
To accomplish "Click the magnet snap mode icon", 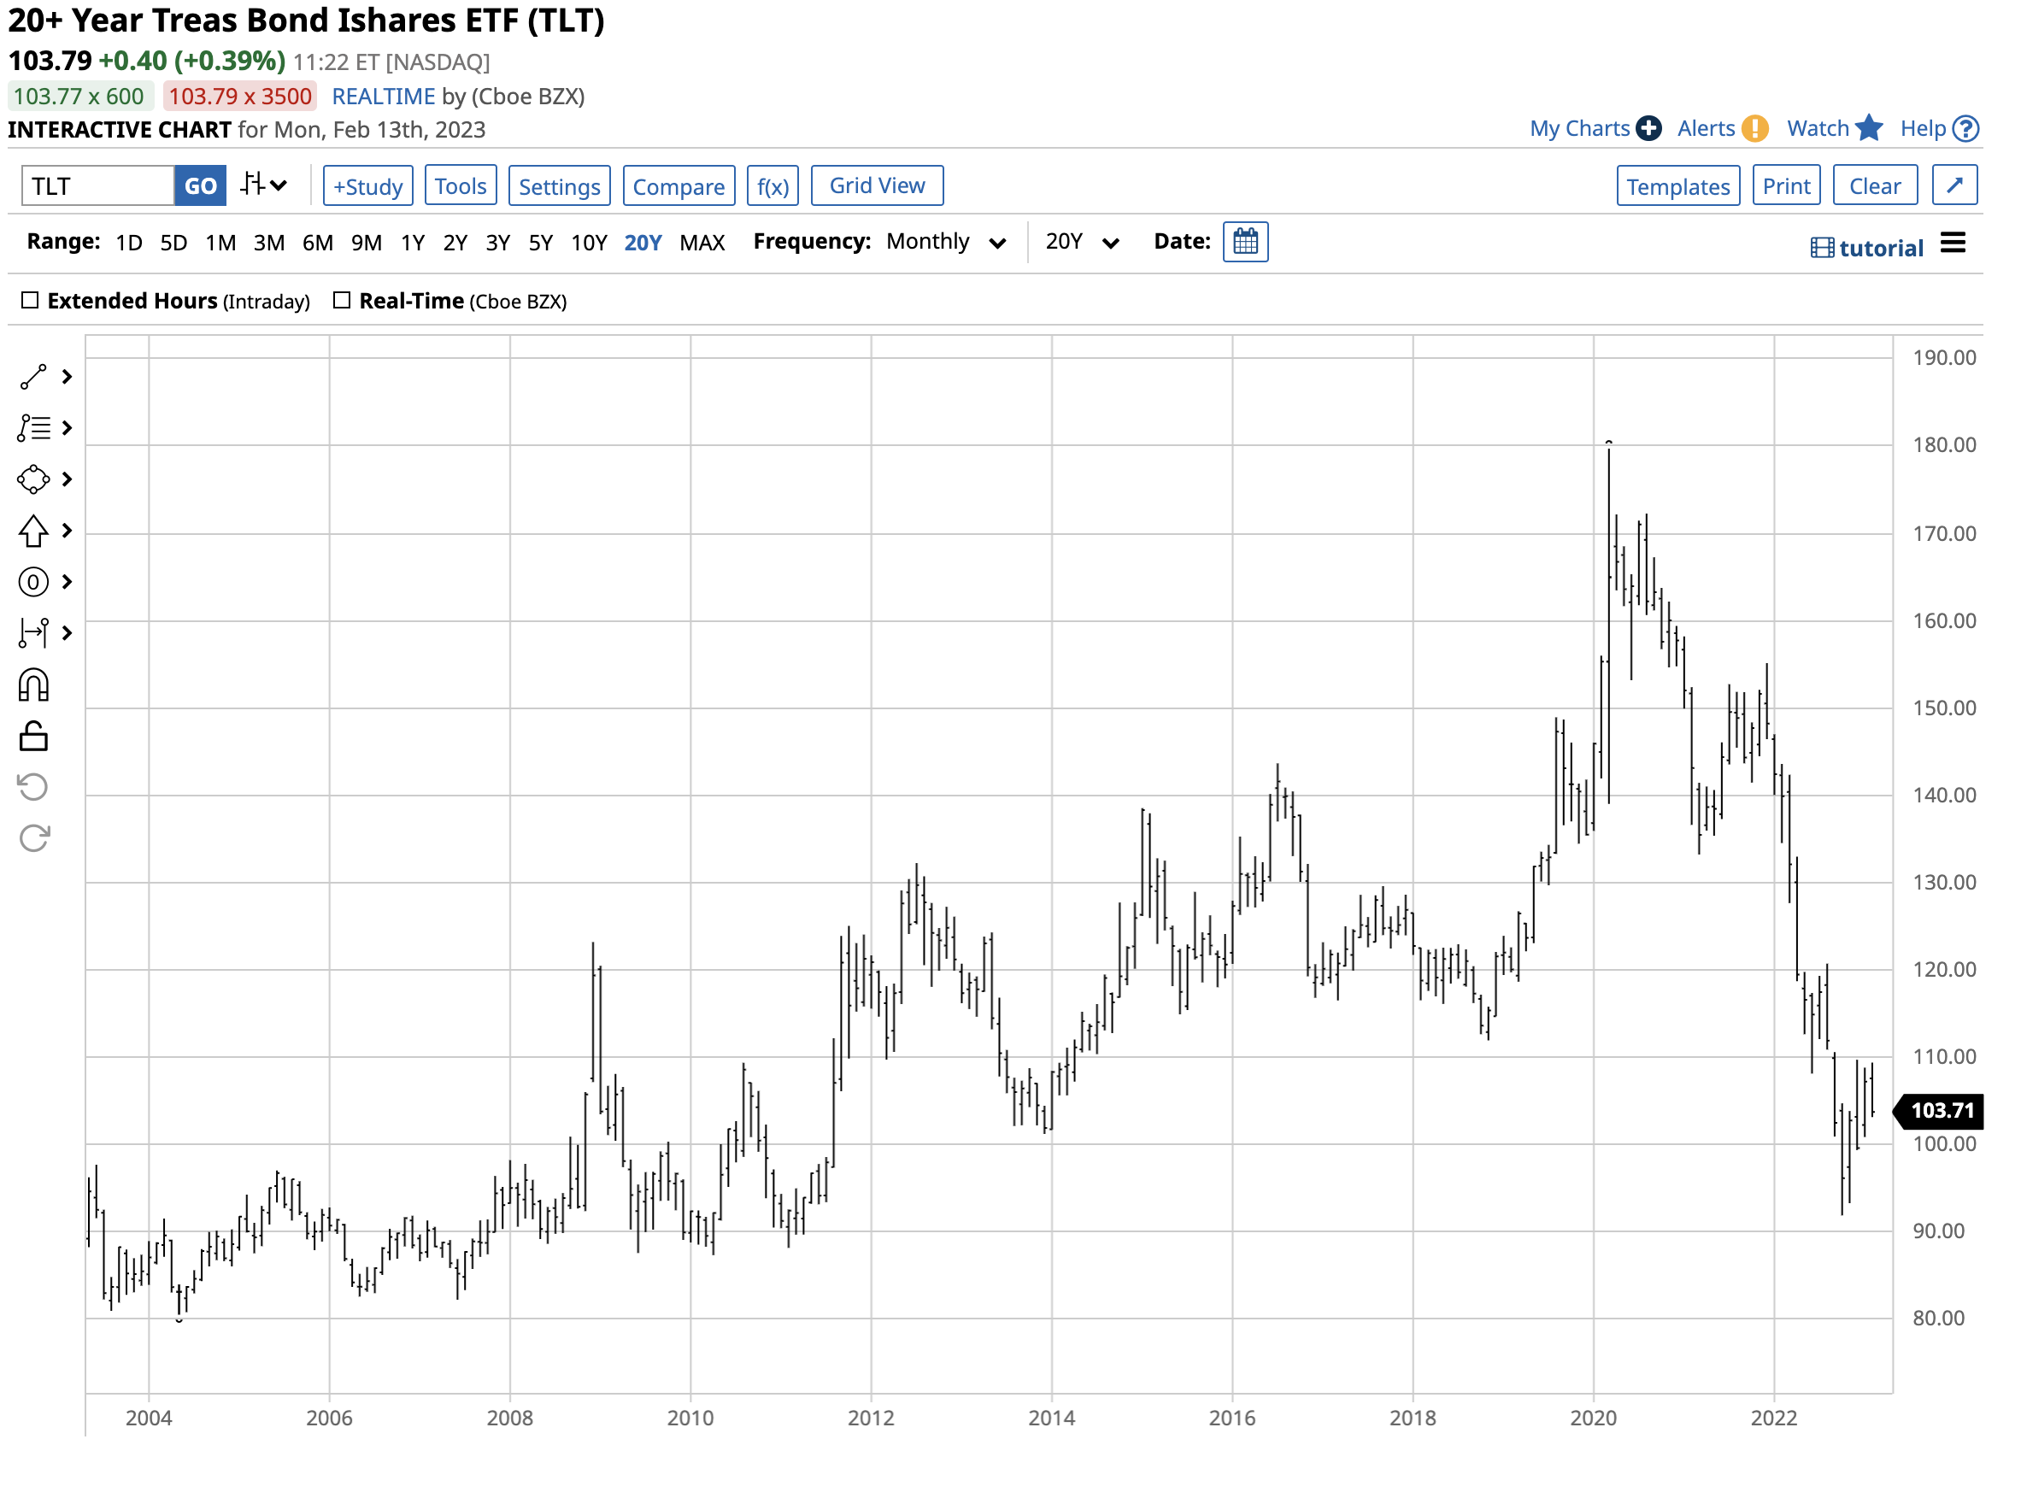I will pos(33,685).
